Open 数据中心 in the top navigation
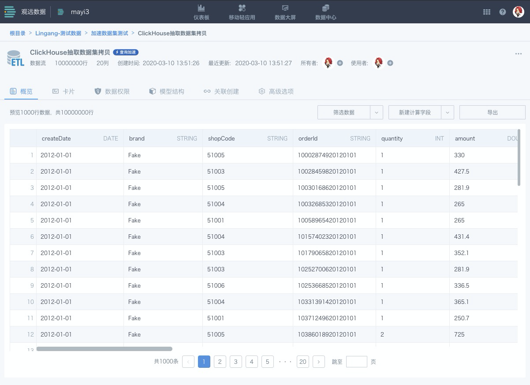Screen dimensions: 530x385 (325, 12)
